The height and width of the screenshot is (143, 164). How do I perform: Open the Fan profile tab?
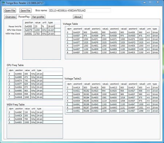pyautogui.click(x=38, y=17)
